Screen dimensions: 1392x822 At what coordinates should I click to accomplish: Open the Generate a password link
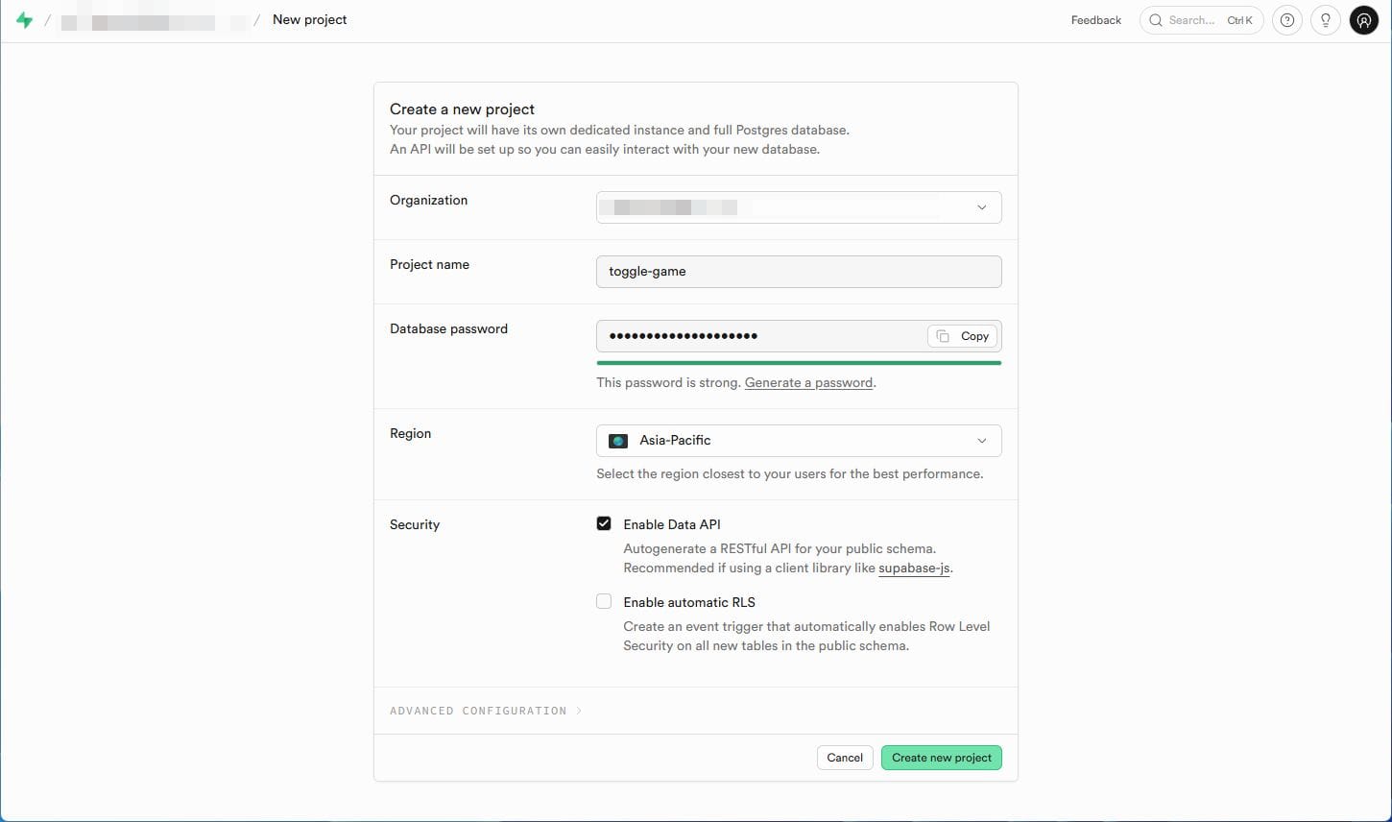[807, 382]
